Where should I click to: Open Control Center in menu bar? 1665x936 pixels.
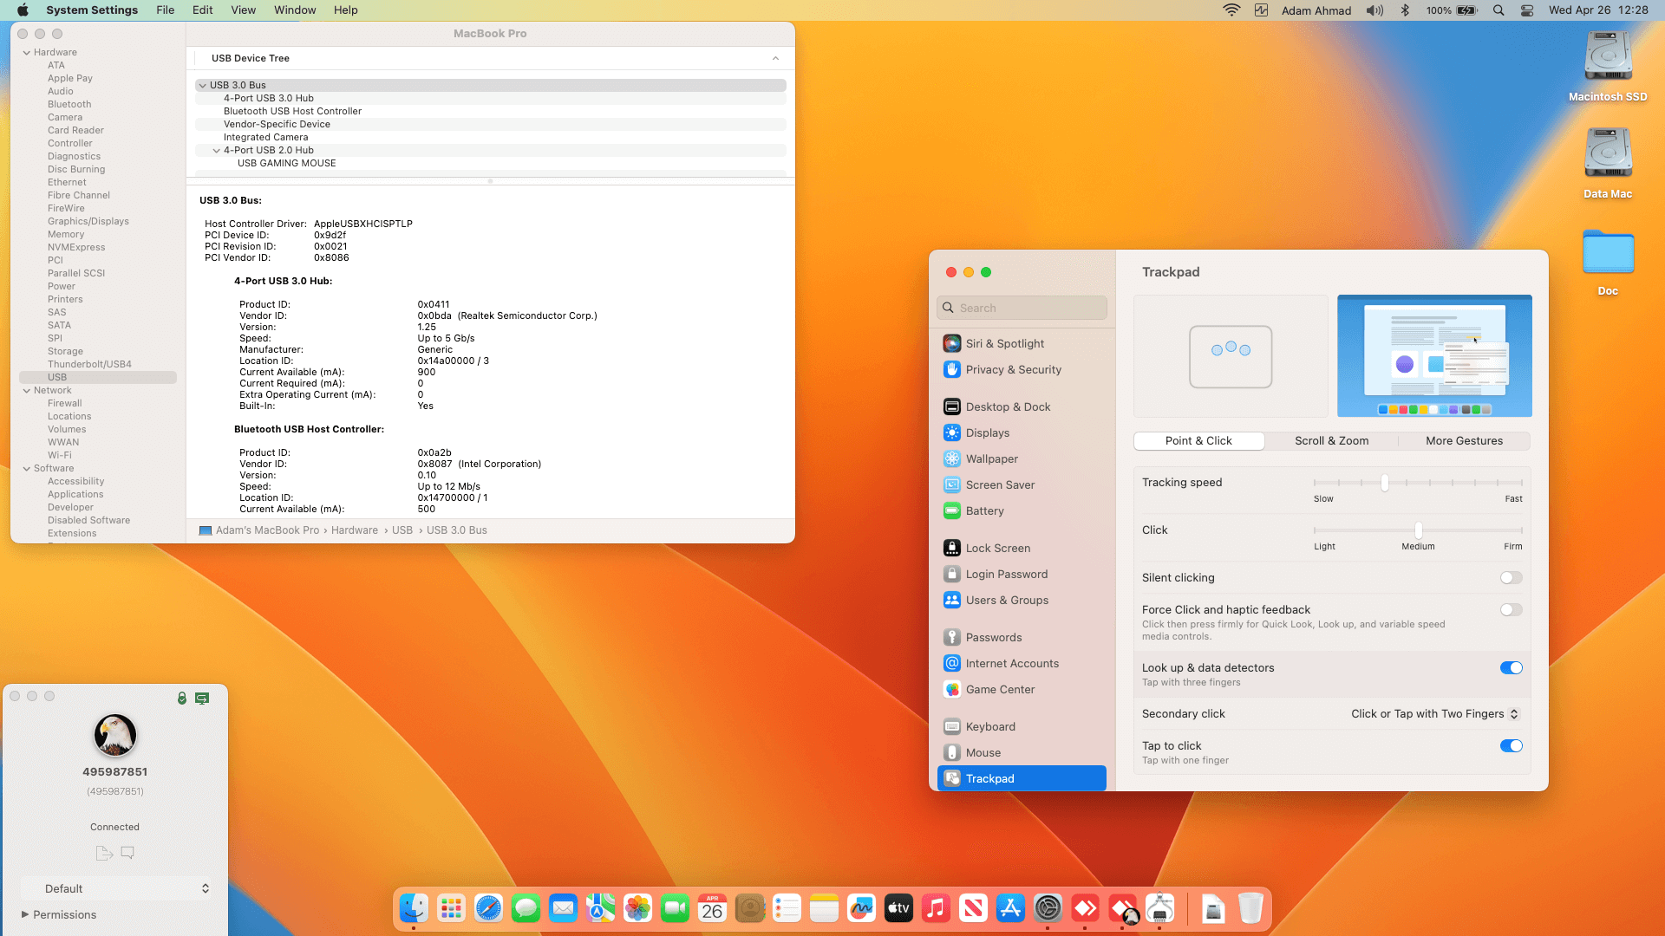click(1527, 10)
